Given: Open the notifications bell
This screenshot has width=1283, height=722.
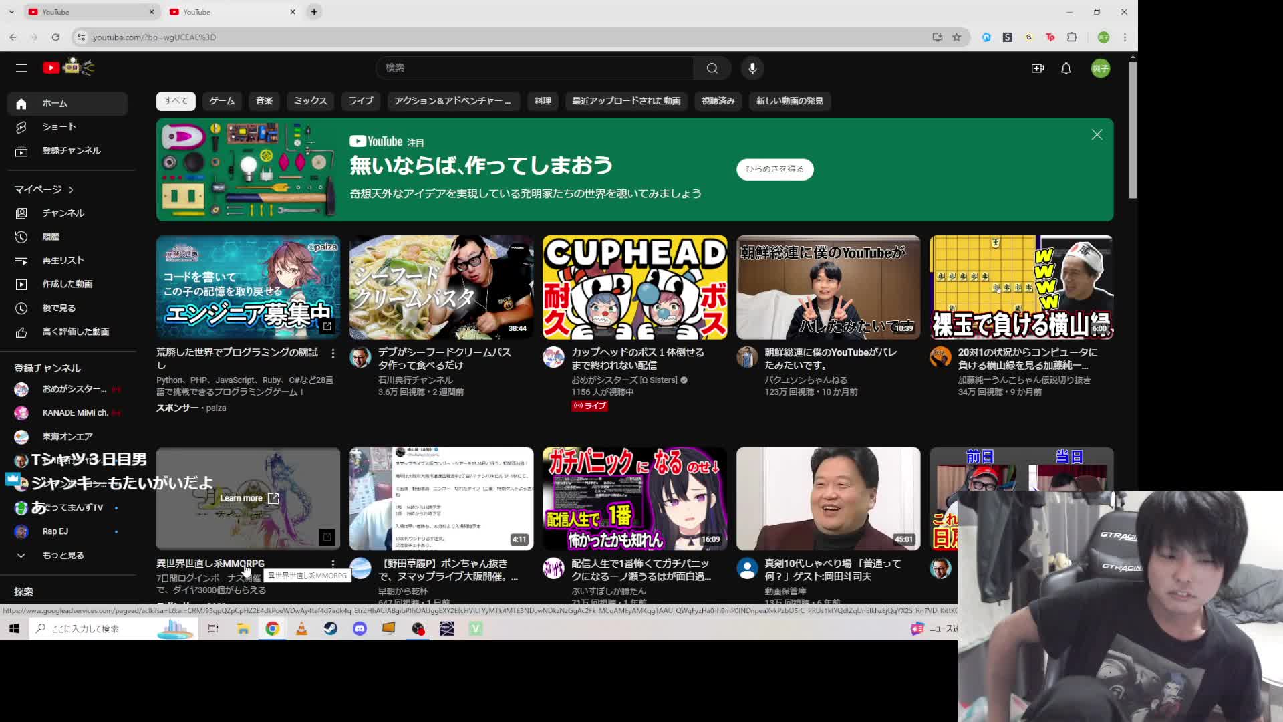Looking at the screenshot, I should click(x=1066, y=68).
